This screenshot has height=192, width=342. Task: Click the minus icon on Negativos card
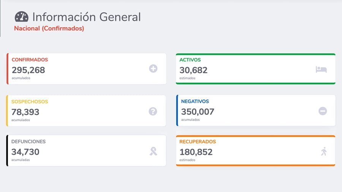click(x=323, y=111)
